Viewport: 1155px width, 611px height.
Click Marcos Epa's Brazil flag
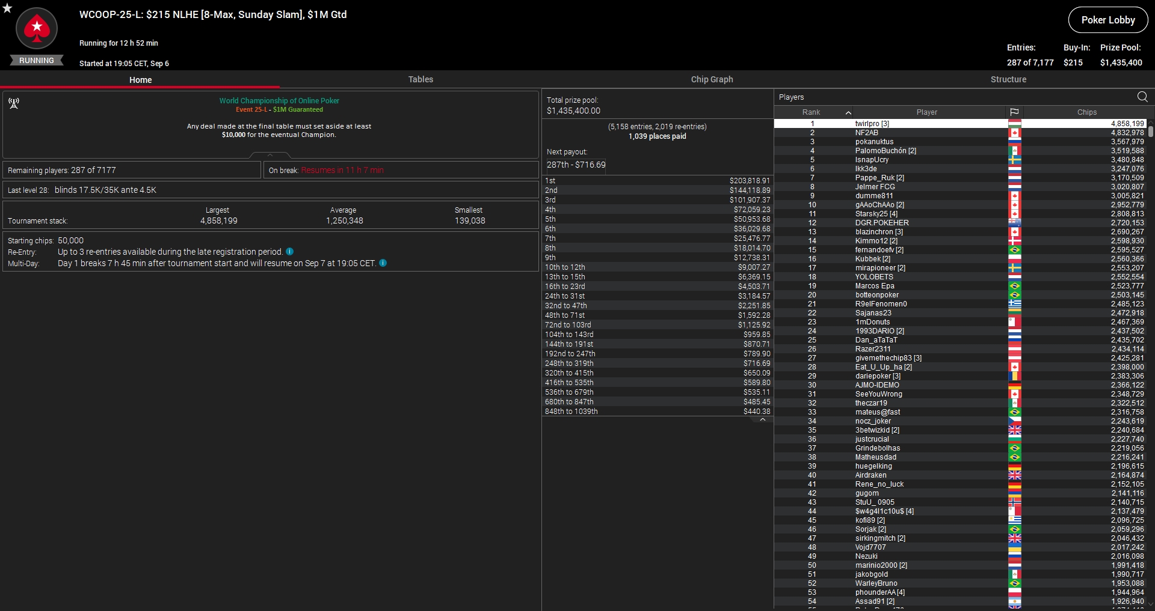pos(1015,286)
